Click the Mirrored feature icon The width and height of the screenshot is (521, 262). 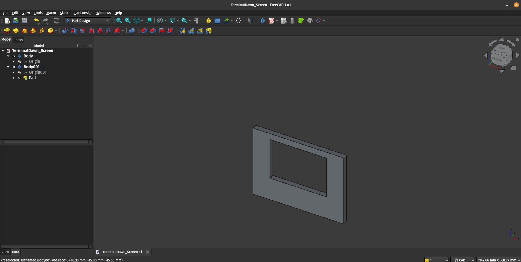tap(182, 31)
